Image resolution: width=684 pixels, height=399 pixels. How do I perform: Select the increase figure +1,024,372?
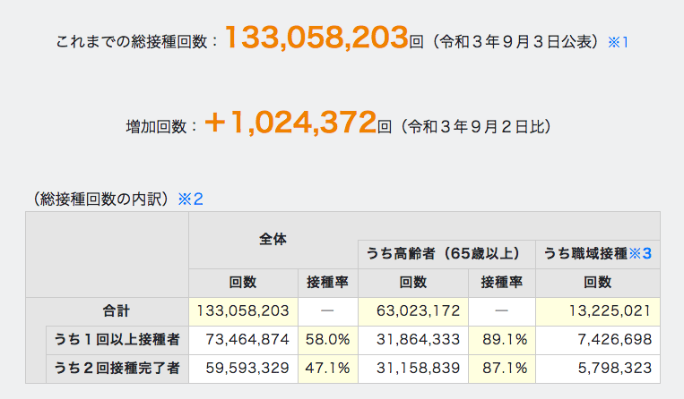290,123
